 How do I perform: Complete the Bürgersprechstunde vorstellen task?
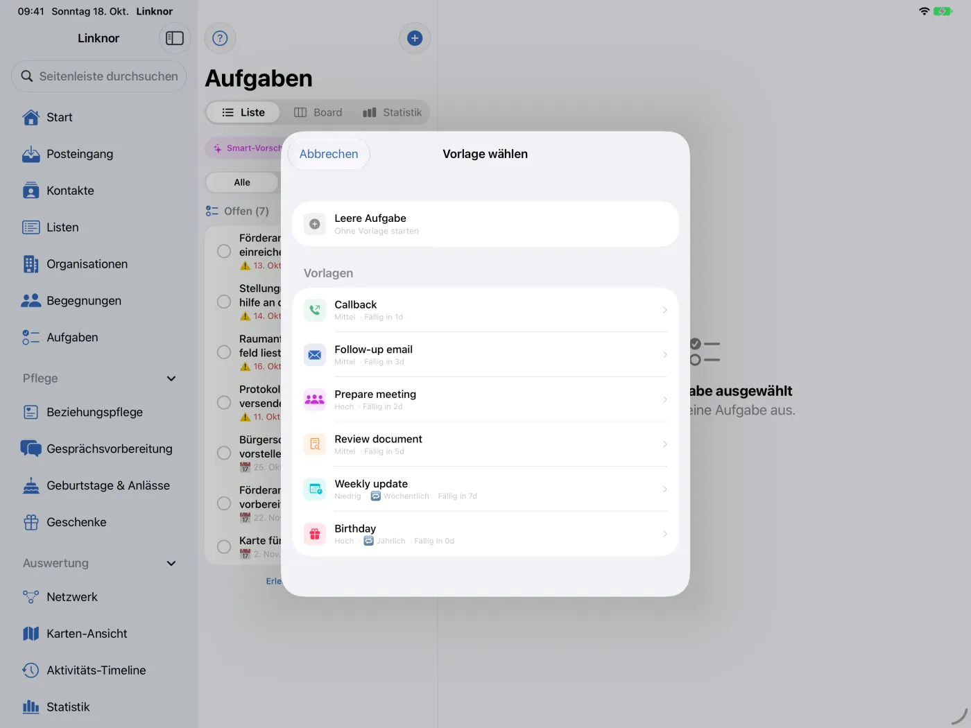coord(224,453)
